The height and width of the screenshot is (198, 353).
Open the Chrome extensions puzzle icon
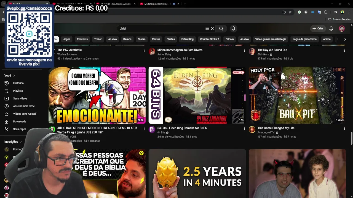tap(326, 12)
